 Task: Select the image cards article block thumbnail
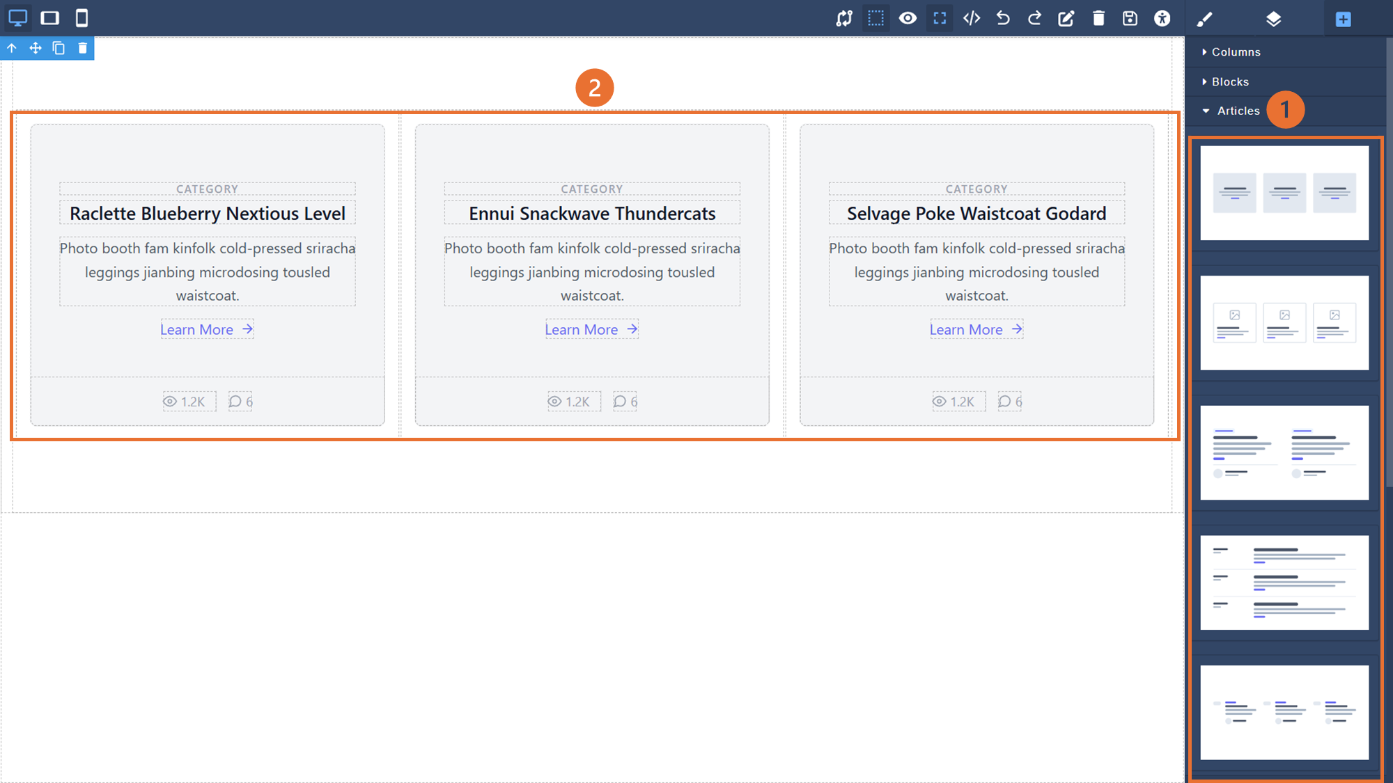[x=1284, y=323]
